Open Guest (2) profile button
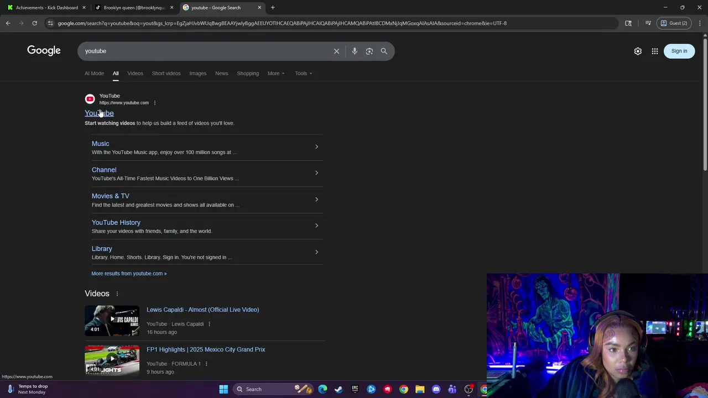The image size is (708, 398). pos(674,23)
